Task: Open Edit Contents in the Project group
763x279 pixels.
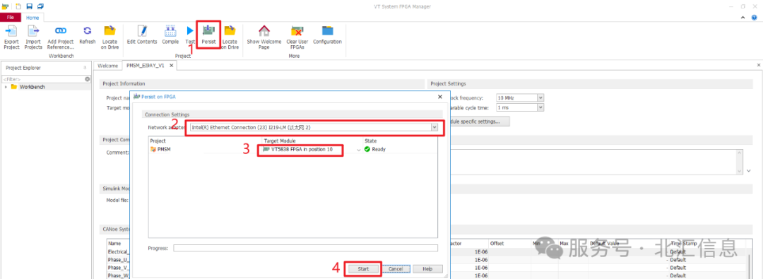Action: (142, 35)
